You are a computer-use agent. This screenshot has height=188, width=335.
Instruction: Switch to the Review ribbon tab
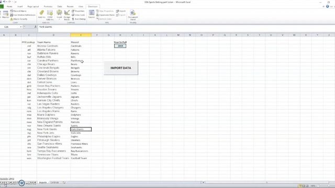pyautogui.click(x=70, y=7)
